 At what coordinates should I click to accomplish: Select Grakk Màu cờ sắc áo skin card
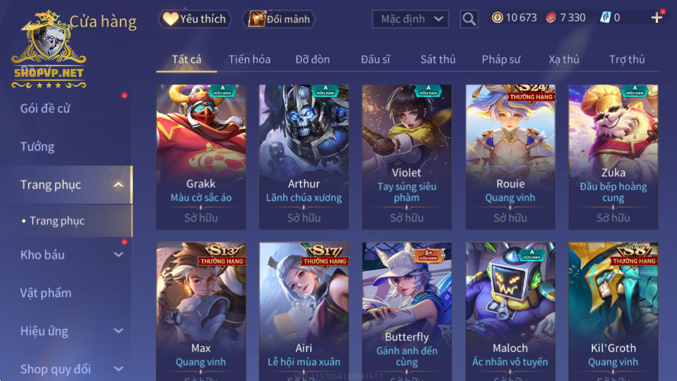click(x=201, y=157)
